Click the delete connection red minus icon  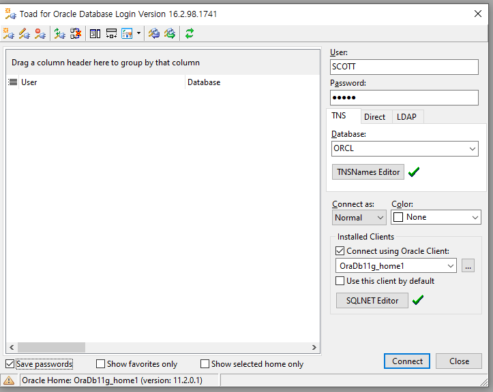click(40, 33)
